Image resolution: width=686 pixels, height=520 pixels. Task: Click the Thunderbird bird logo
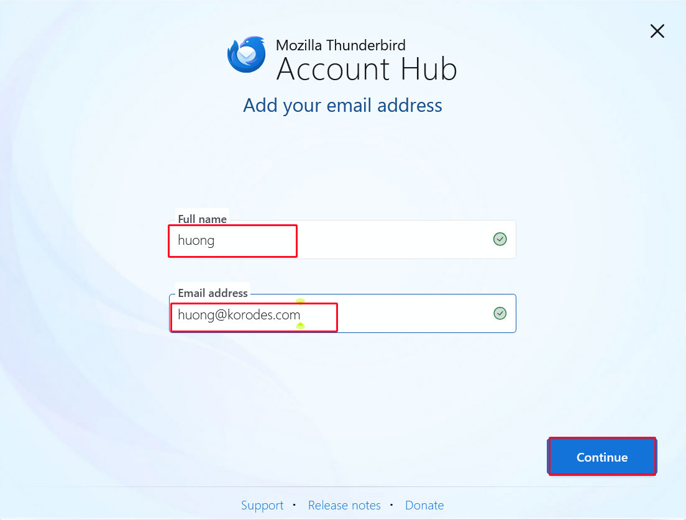tap(246, 54)
